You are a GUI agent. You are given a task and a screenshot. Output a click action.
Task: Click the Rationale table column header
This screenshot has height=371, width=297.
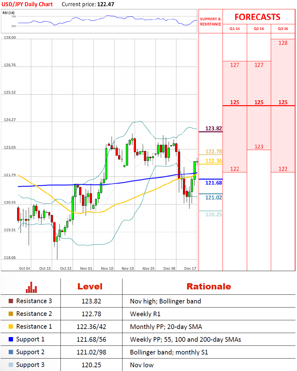tap(209, 287)
